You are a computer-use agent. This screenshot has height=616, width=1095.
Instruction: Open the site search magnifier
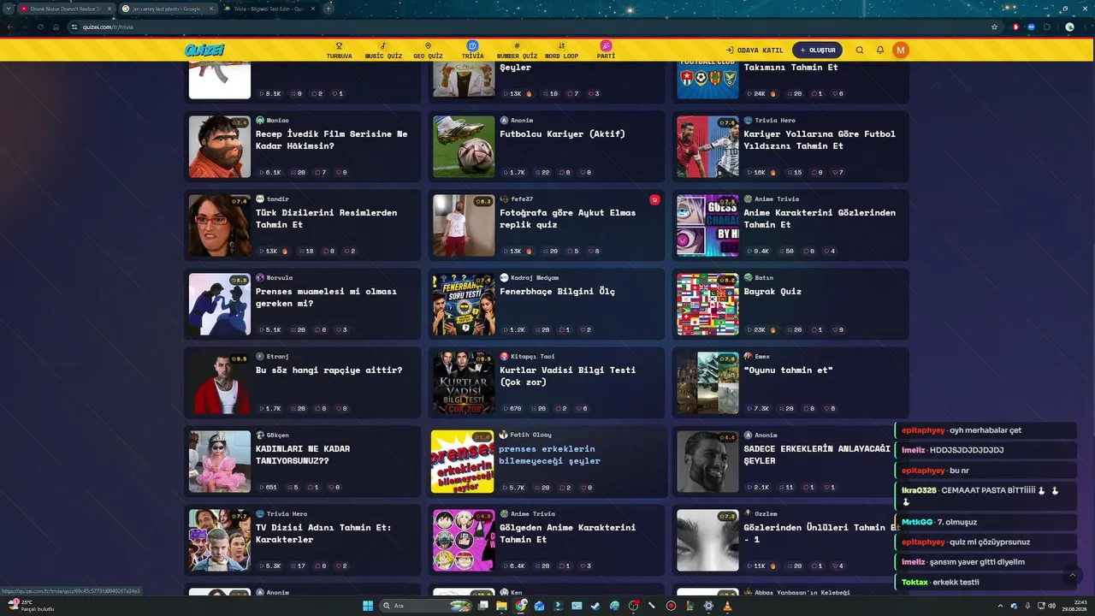(x=860, y=50)
